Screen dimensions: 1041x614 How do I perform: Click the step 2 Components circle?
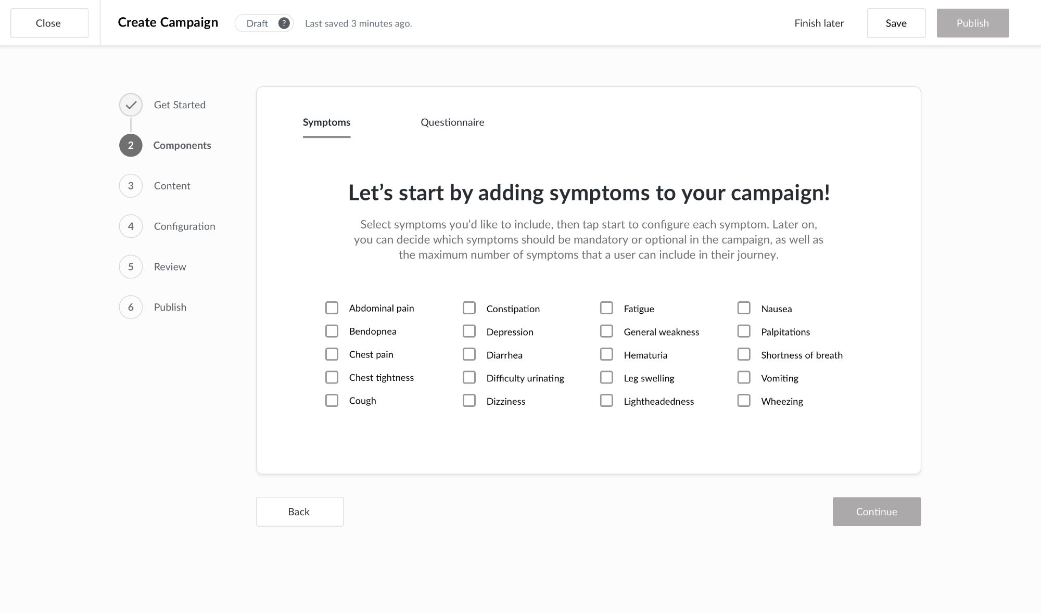pos(130,145)
